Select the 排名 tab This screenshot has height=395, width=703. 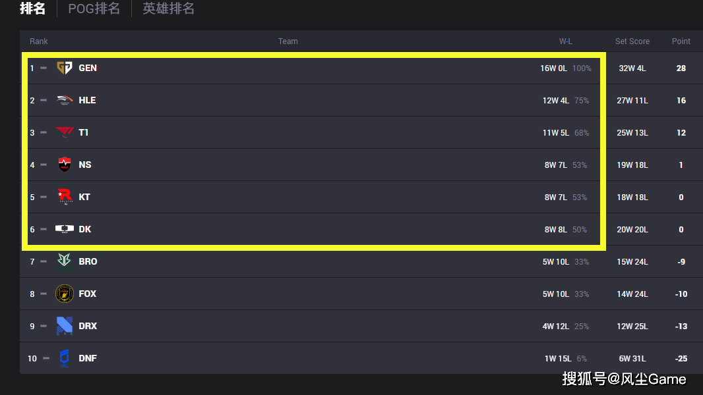pos(33,9)
